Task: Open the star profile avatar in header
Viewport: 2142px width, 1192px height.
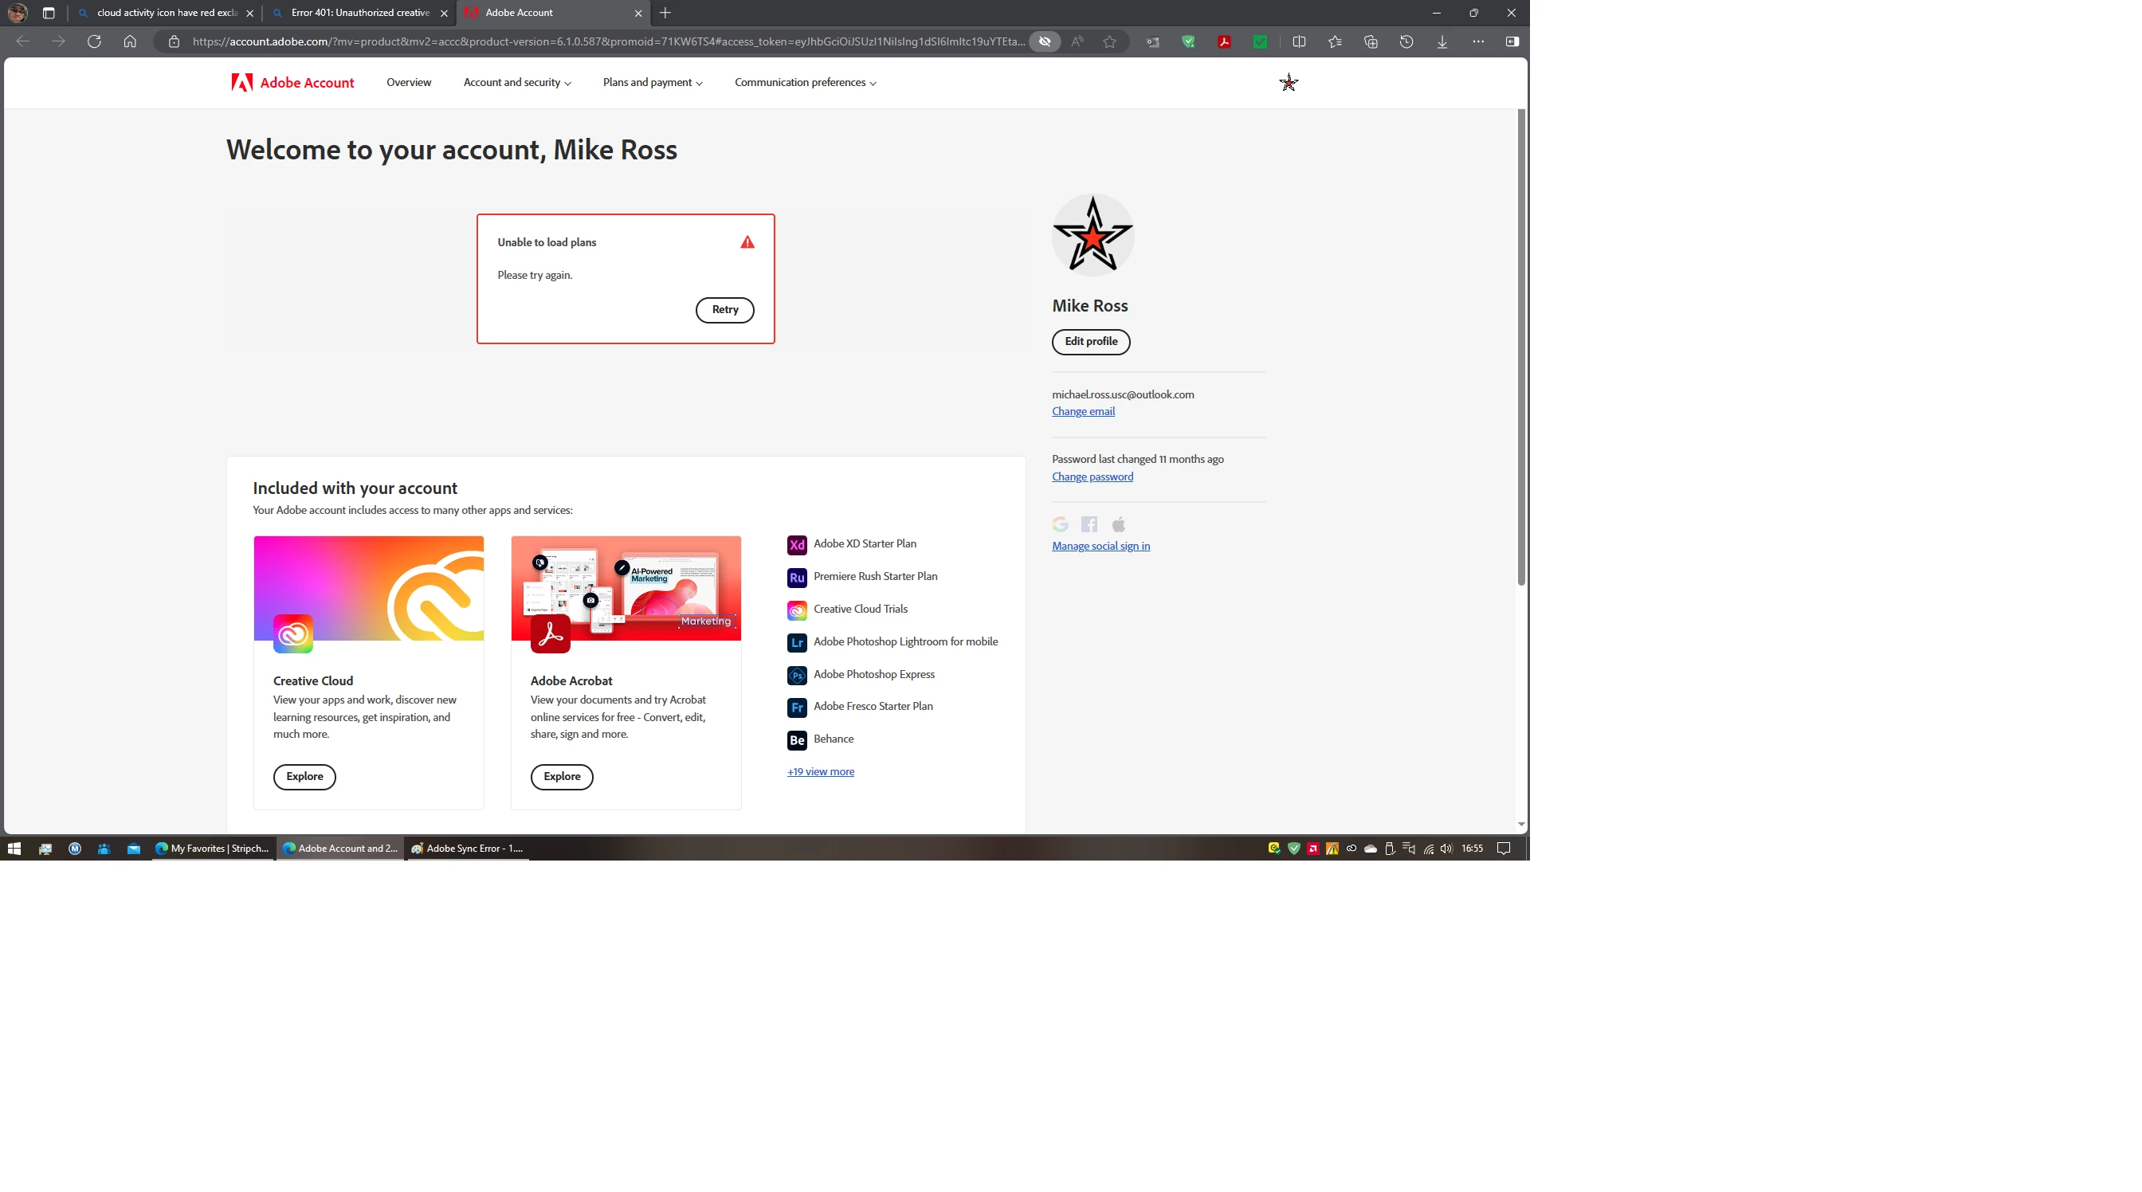Action: [1288, 82]
